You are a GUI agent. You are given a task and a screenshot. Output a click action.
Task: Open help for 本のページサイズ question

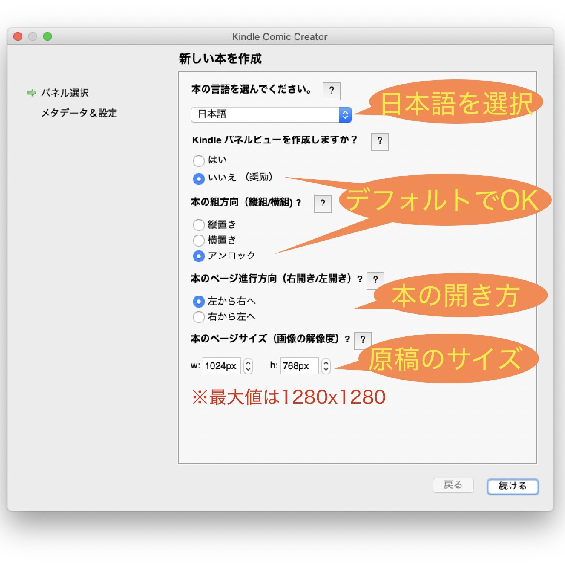pos(363,340)
